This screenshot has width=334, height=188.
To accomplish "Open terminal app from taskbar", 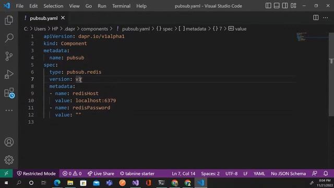I will (161, 183).
